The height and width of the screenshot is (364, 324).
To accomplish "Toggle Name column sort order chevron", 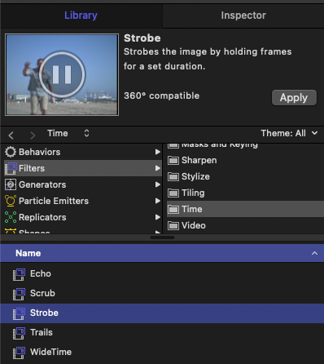I will pos(314,253).
